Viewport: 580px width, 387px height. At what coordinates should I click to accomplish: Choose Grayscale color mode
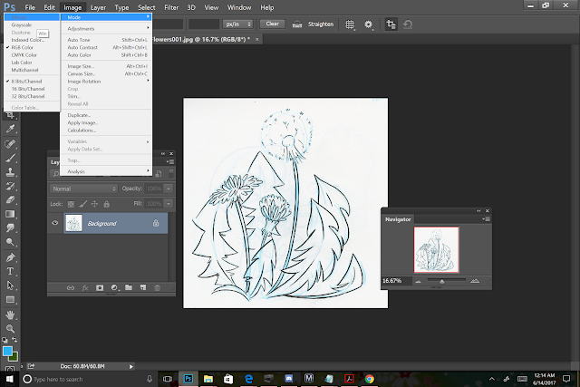21,24
